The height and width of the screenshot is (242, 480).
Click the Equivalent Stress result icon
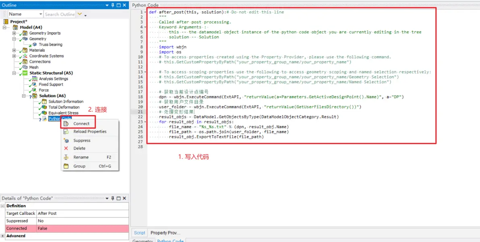pos(44,113)
